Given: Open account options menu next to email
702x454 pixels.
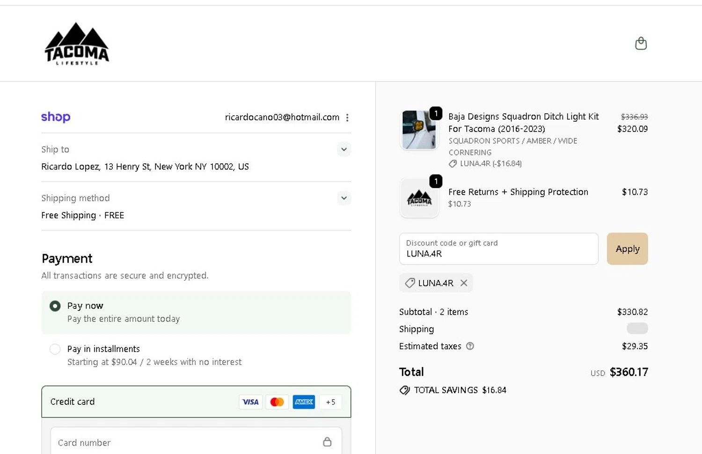Looking at the screenshot, I should [x=347, y=117].
